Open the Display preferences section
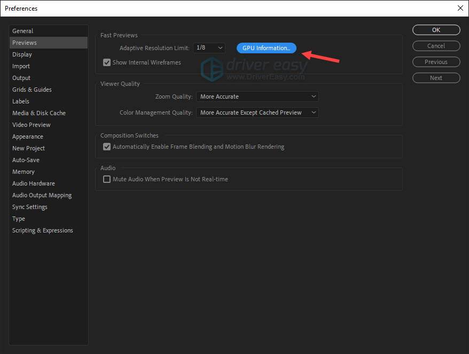This screenshot has width=469, height=354. pyautogui.click(x=22, y=54)
